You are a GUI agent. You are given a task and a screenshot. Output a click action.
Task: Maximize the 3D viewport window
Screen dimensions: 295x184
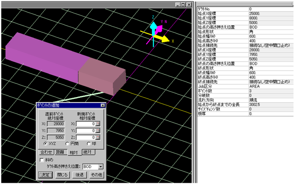pyautogui.click(x=183, y=5)
